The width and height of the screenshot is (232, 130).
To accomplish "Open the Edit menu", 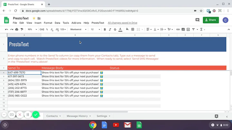I will (x=22, y=23).
